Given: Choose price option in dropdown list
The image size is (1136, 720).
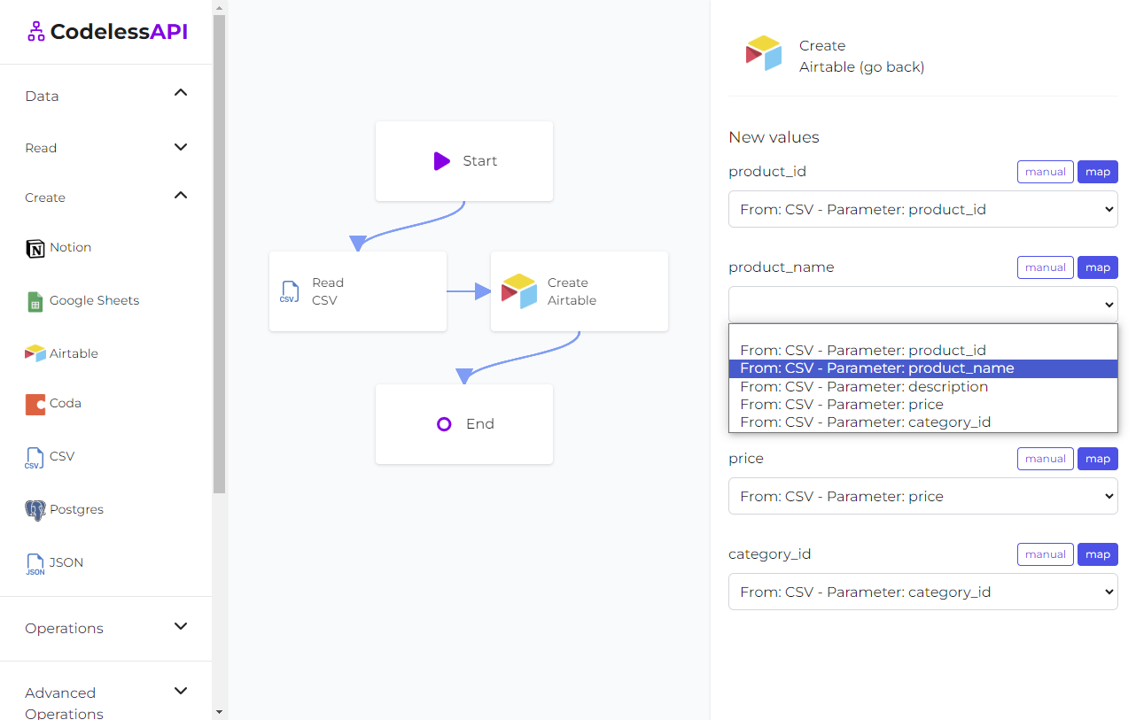Looking at the screenshot, I should coord(923,405).
